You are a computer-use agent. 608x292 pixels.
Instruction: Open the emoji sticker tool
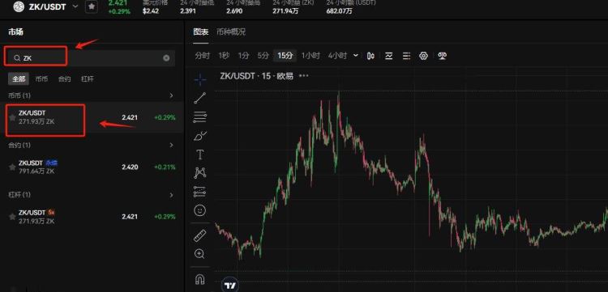[x=200, y=210]
